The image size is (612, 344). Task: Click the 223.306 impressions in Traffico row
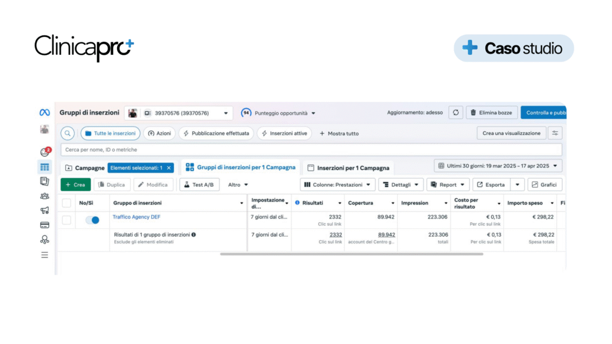coord(437,217)
